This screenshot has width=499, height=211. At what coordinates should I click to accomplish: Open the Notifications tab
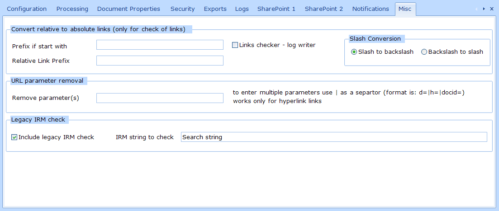tap(371, 9)
